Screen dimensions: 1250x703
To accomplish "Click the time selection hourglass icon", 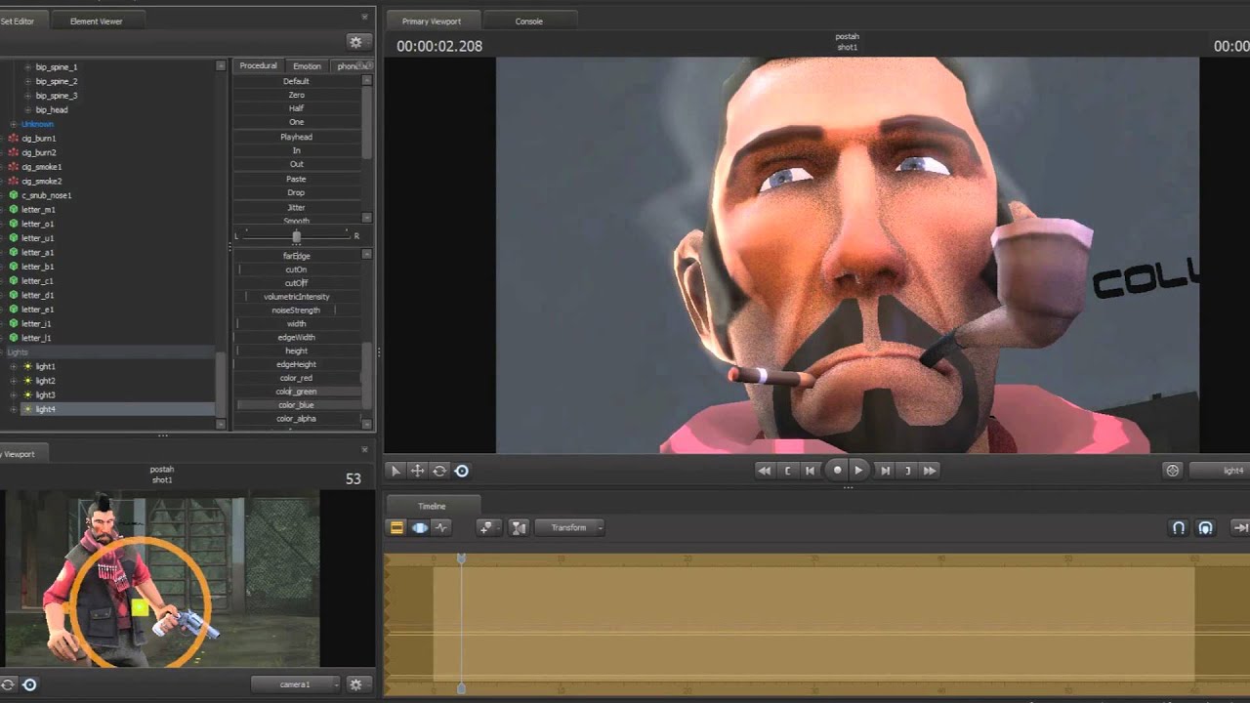I will [x=519, y=527].
